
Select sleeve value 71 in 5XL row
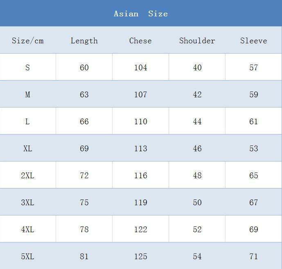[x=253, y=256]
